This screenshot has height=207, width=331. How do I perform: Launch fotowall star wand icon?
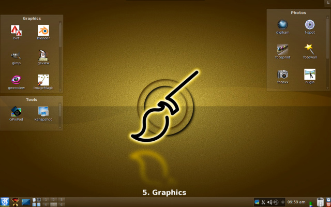pyautogui.click(x=310, y=50)
